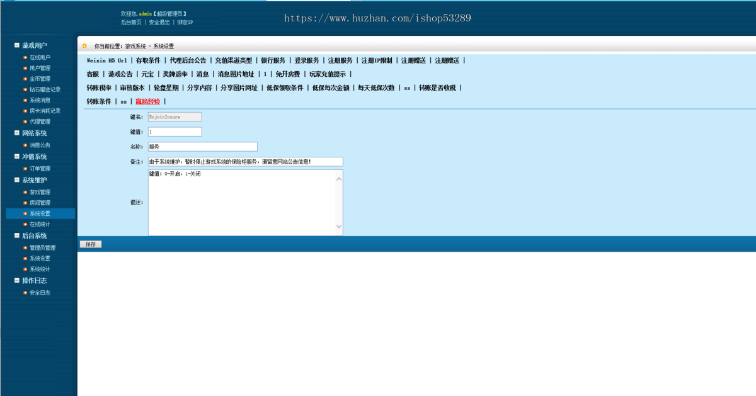
Task: Open the 绑定IP link
Action: 185,22
